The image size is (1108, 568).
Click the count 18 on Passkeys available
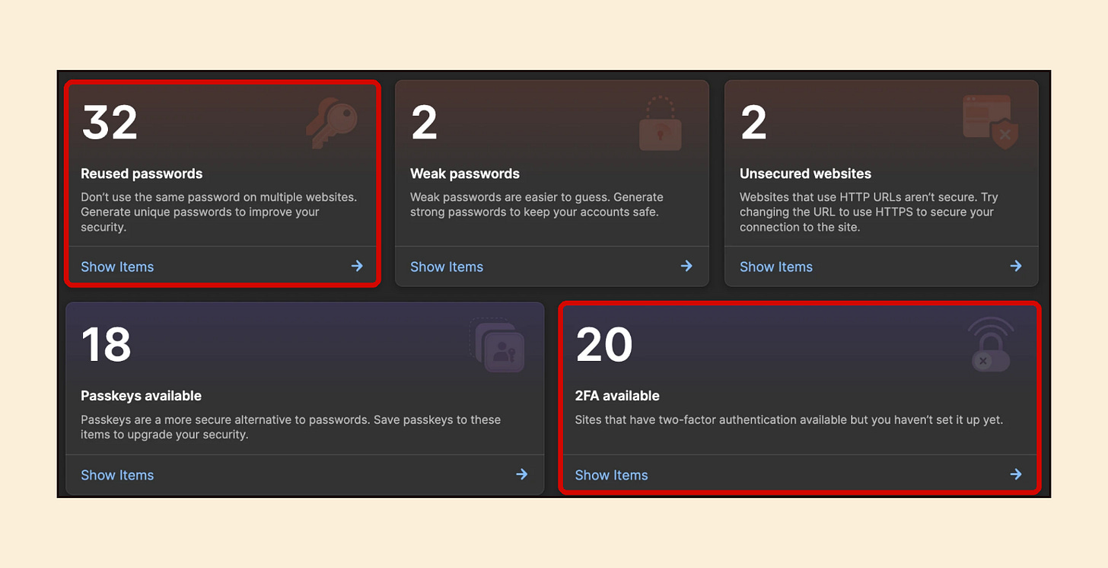(107, 344)
